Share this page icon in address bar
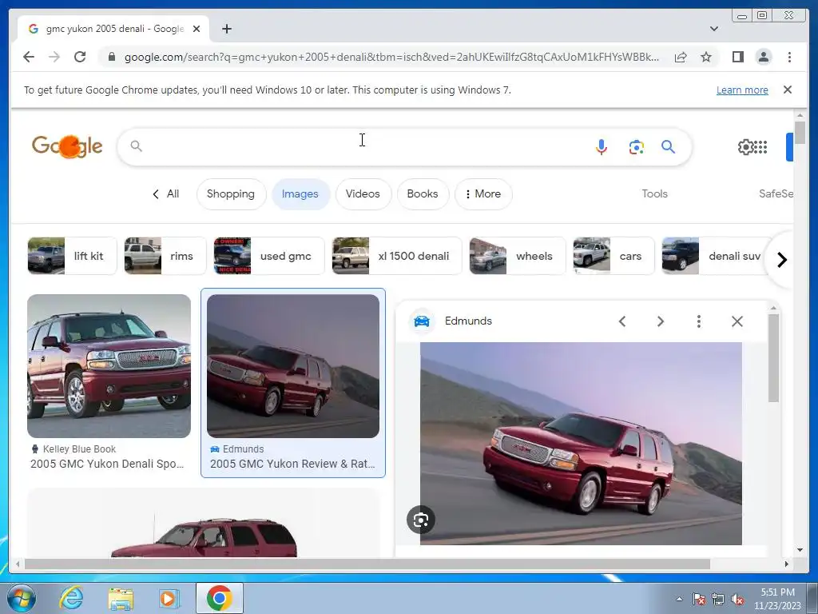This screenshot has height=614, width=818. (681, 57)
